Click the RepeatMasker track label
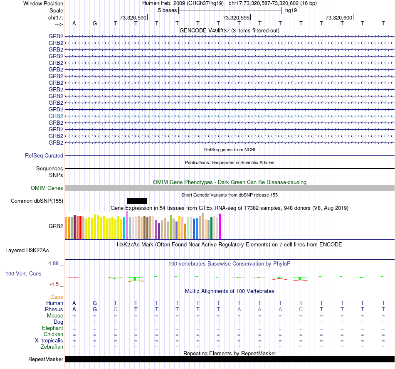The image size is (395, 369). tap(46, 359)
